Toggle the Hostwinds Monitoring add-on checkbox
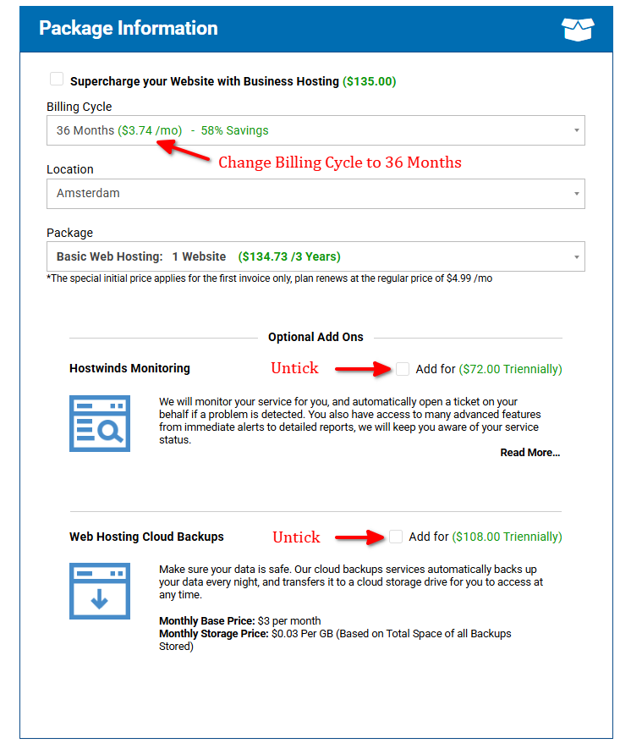The width and height of the screenshot is (631, 749). (403, 369)
